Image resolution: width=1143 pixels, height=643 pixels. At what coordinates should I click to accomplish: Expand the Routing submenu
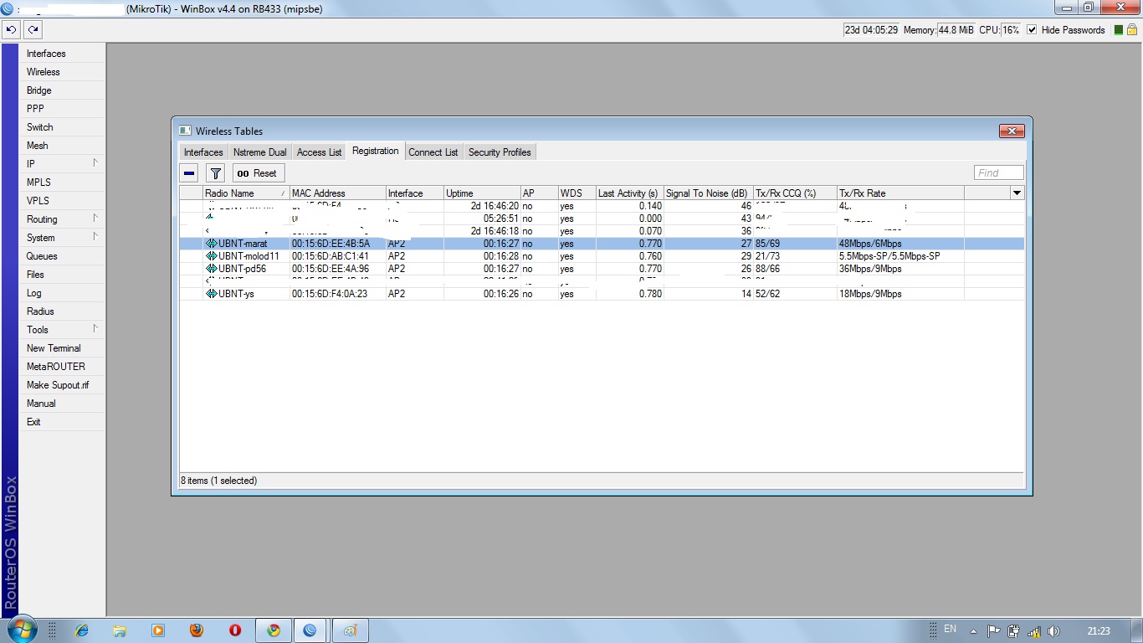coord(63,219)
